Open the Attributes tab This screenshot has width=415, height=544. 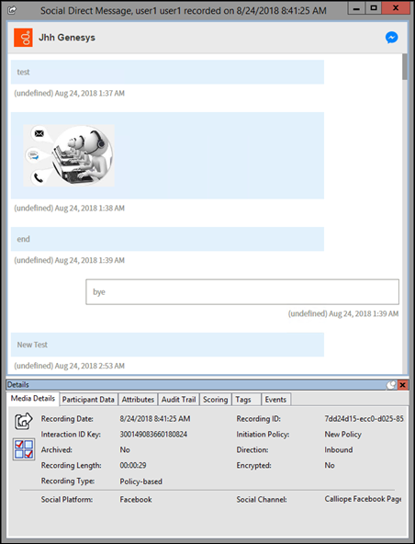click(138, 400)
